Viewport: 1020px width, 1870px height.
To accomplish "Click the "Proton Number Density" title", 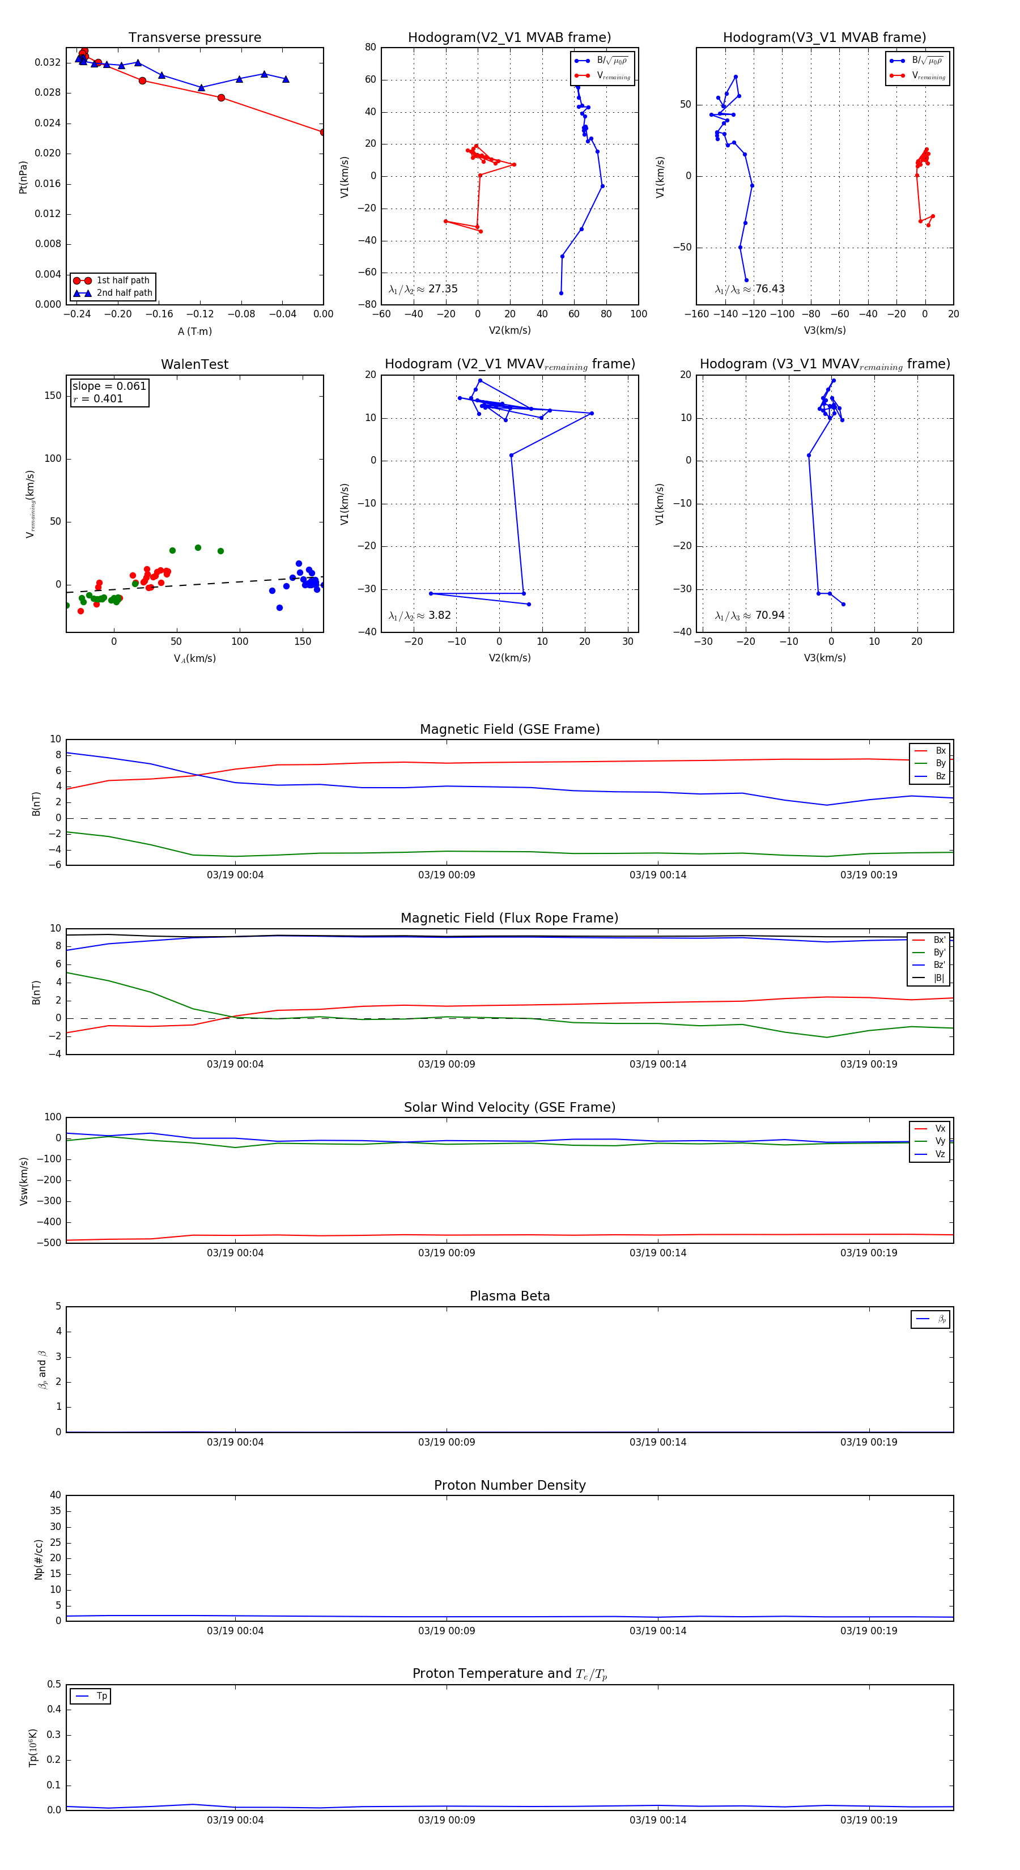I will click(509, 1485).
